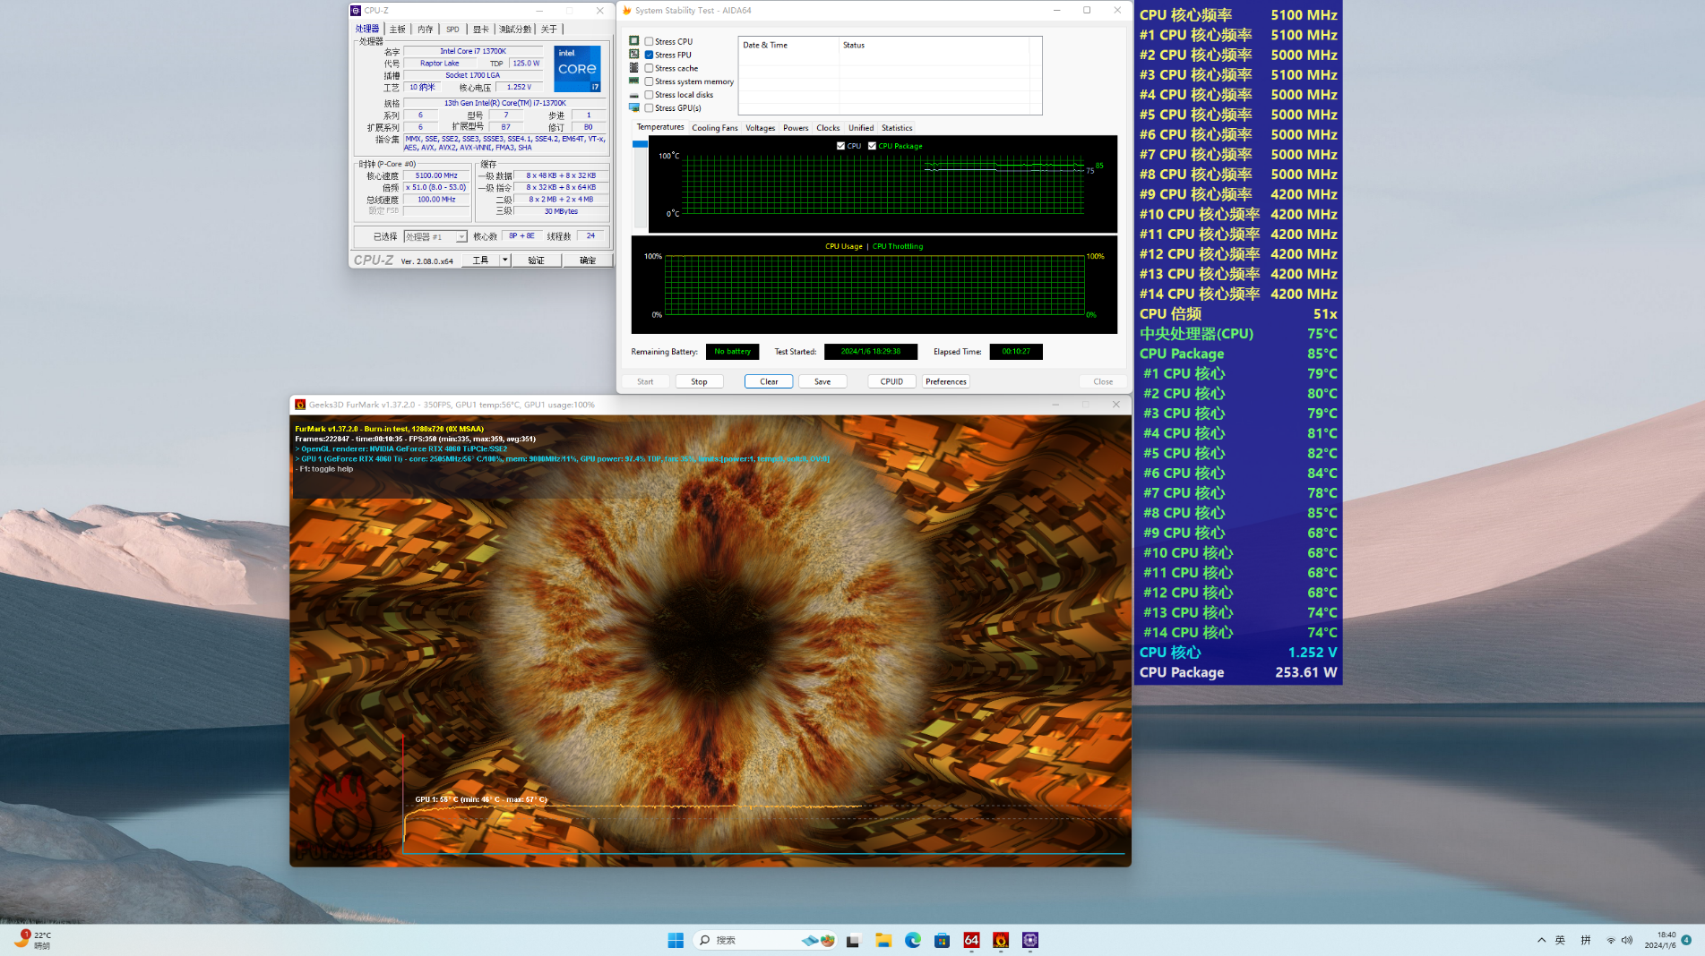The image size is (1705, 956).
Task: Click the 工具 button in CPU-Z
Action: tap(480, 260)
